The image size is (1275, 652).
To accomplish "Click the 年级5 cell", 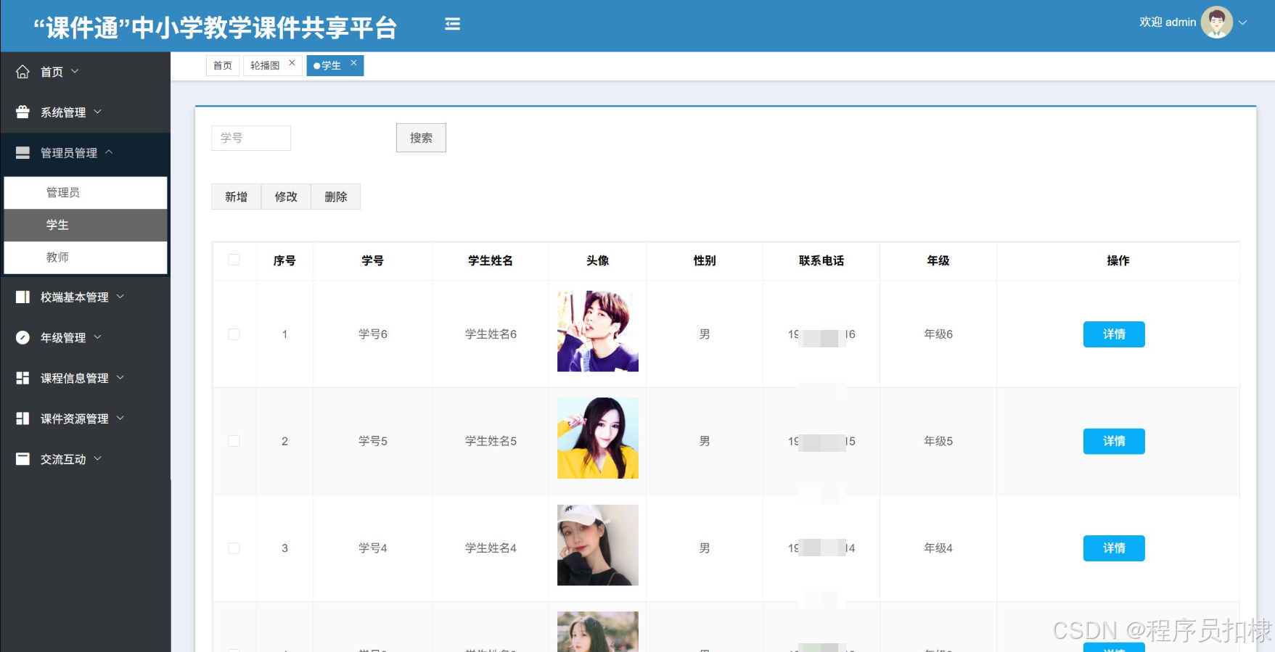I will point(938,441).
